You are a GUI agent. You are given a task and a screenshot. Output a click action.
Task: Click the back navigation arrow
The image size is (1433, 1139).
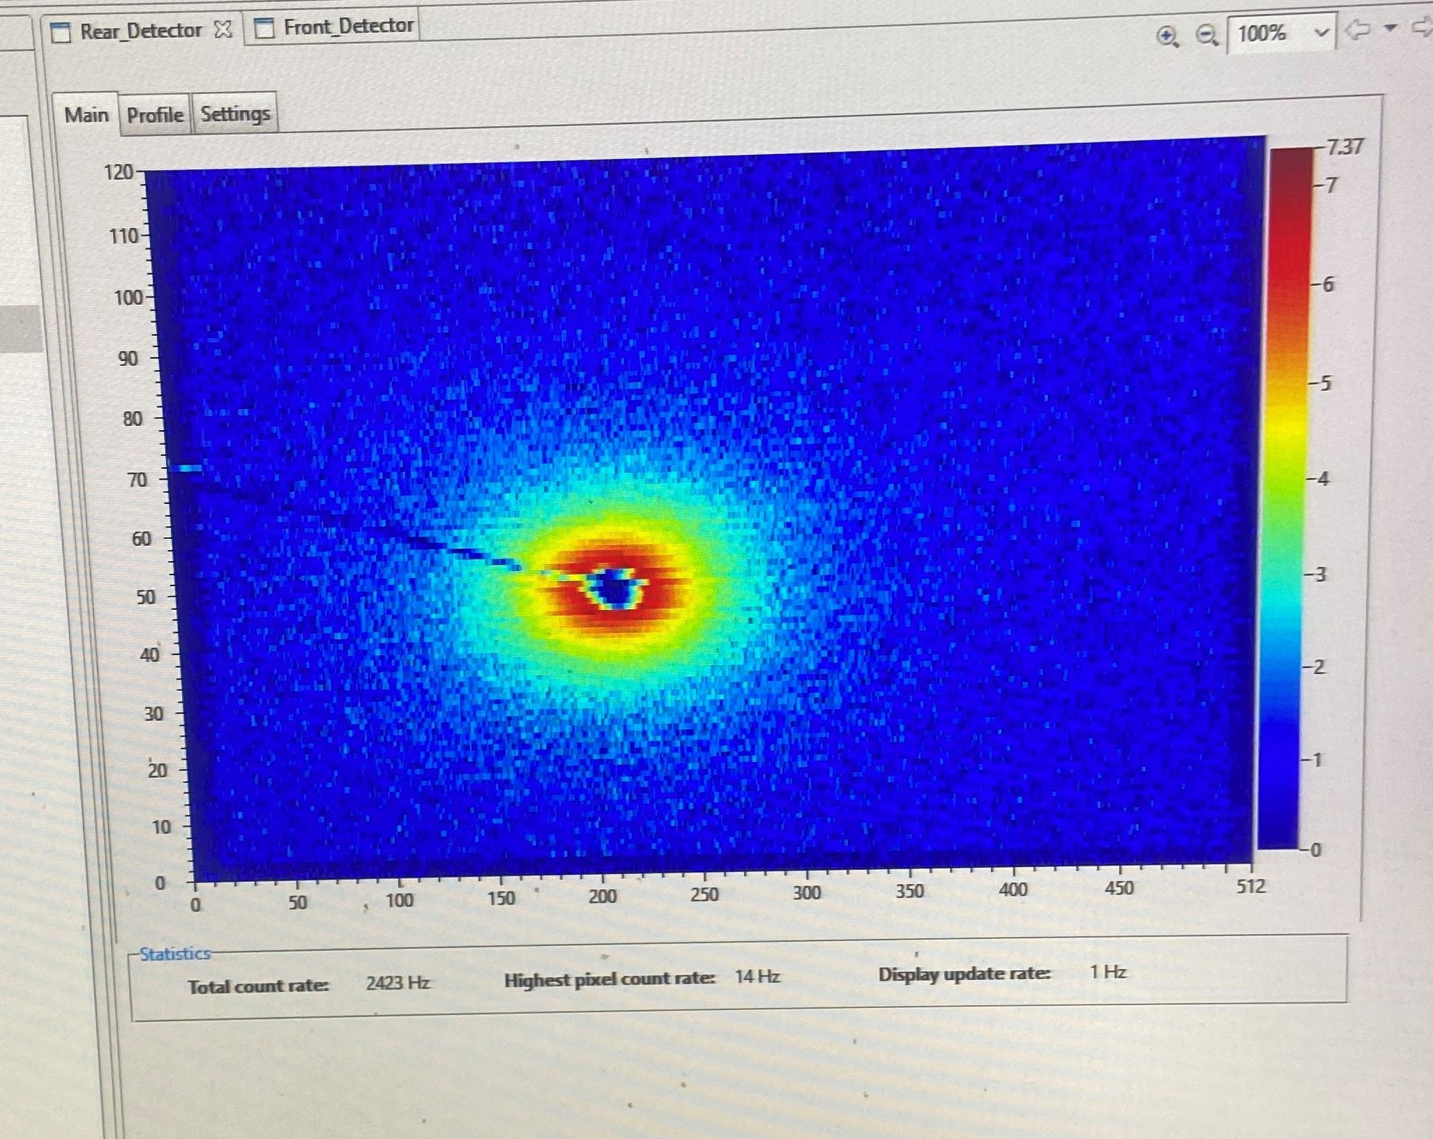[1356, 30]
